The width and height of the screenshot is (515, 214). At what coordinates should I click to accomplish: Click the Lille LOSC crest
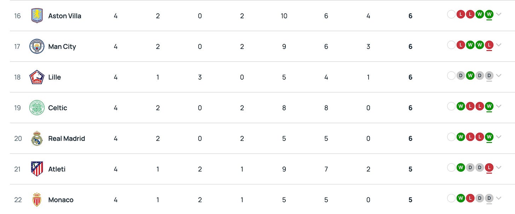[x=37, y=77]
